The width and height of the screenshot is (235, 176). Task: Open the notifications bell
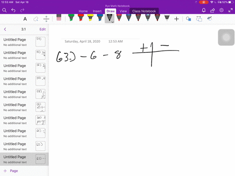(204, 10)
